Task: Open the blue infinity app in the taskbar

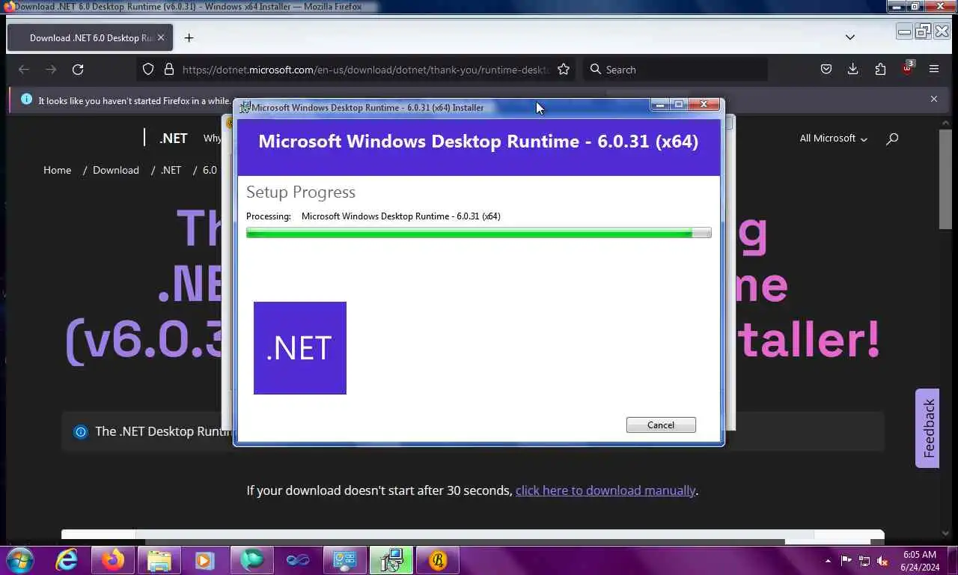Action: tap(298, 560)
